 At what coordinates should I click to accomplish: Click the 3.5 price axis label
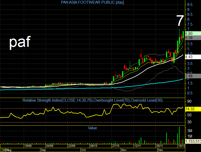click(x=190, y=64)
